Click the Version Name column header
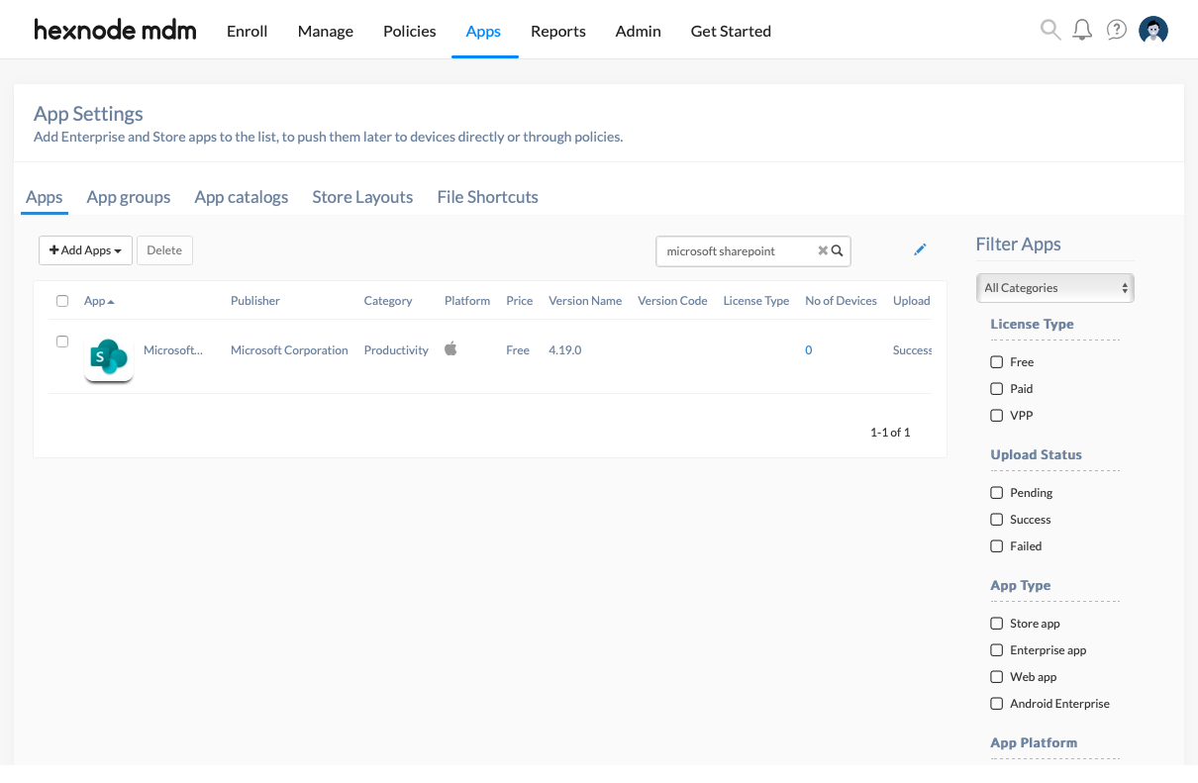Image resolution: width=1198 pixels, height=783 pixels. 585,301
